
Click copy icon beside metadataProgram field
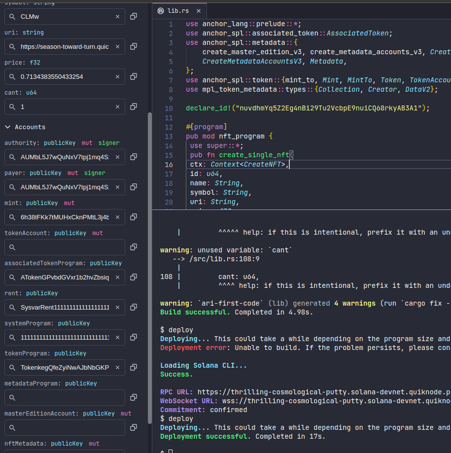134,398
